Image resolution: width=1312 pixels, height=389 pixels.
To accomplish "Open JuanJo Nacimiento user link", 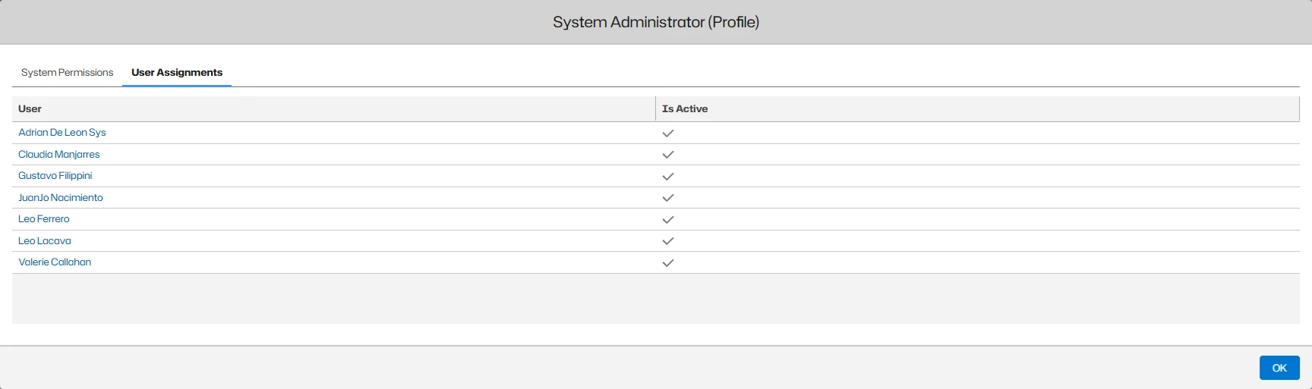I will [x=61, y=198].
